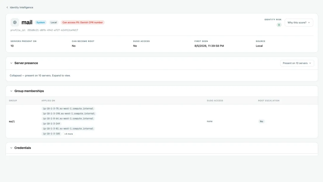Click the Root Escalation column header
Screen dimensions: 323x182
click(269, 101)
